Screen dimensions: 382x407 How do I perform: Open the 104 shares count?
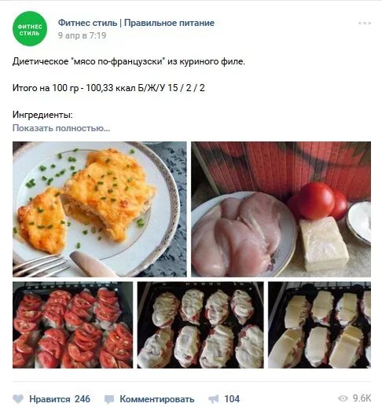tap(232, 399)
